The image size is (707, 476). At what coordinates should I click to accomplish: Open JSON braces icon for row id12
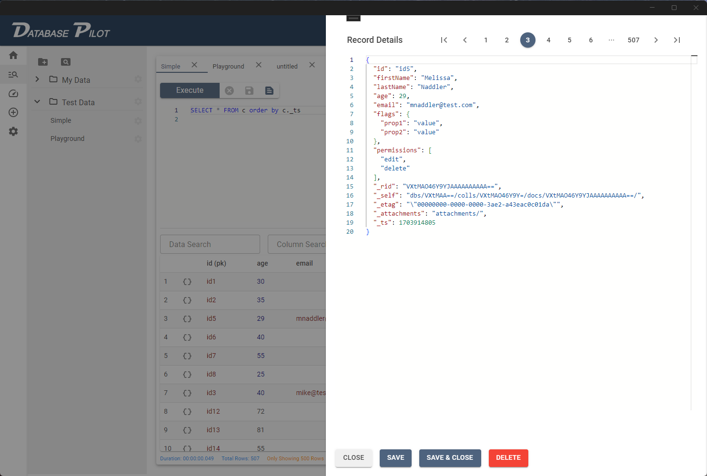tap(187, 412)
